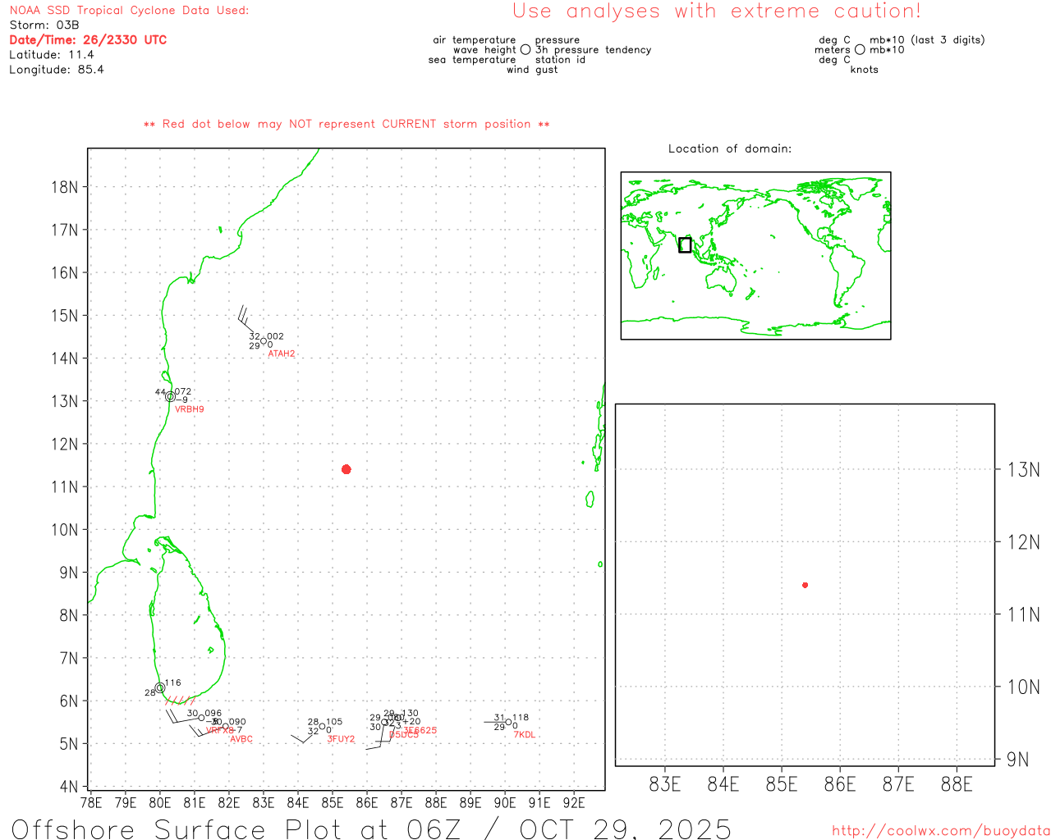Image resolution: width=1051 pixels, height=840 pixels.
Task: Click station circle above 7KDL label
Action: coord(508,722)
